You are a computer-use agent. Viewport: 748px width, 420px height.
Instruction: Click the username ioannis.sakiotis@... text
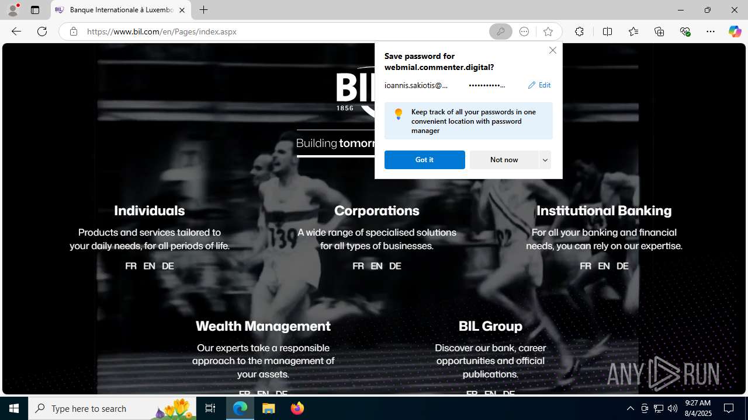416,85
